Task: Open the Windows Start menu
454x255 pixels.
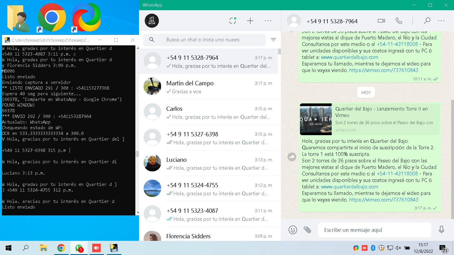Action: click(x=9, y=248)
